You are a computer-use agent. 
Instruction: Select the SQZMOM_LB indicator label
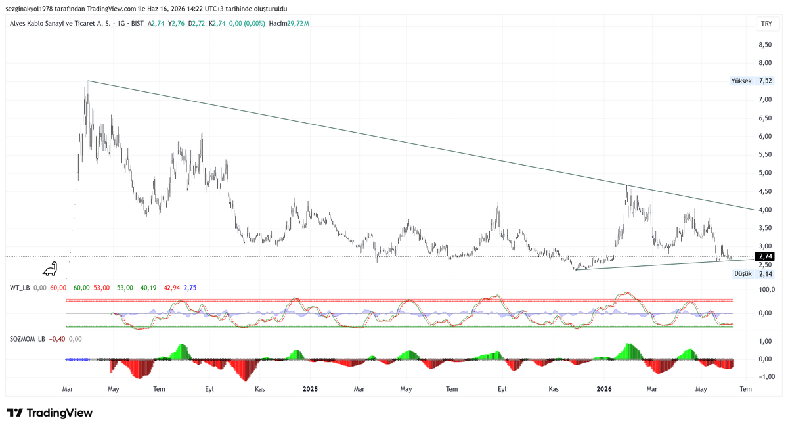[x=27, y=339]
